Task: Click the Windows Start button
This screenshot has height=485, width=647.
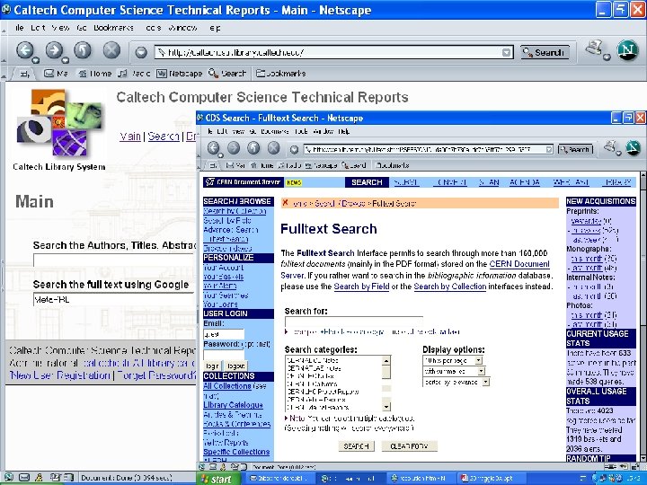Action: (217, 479)
